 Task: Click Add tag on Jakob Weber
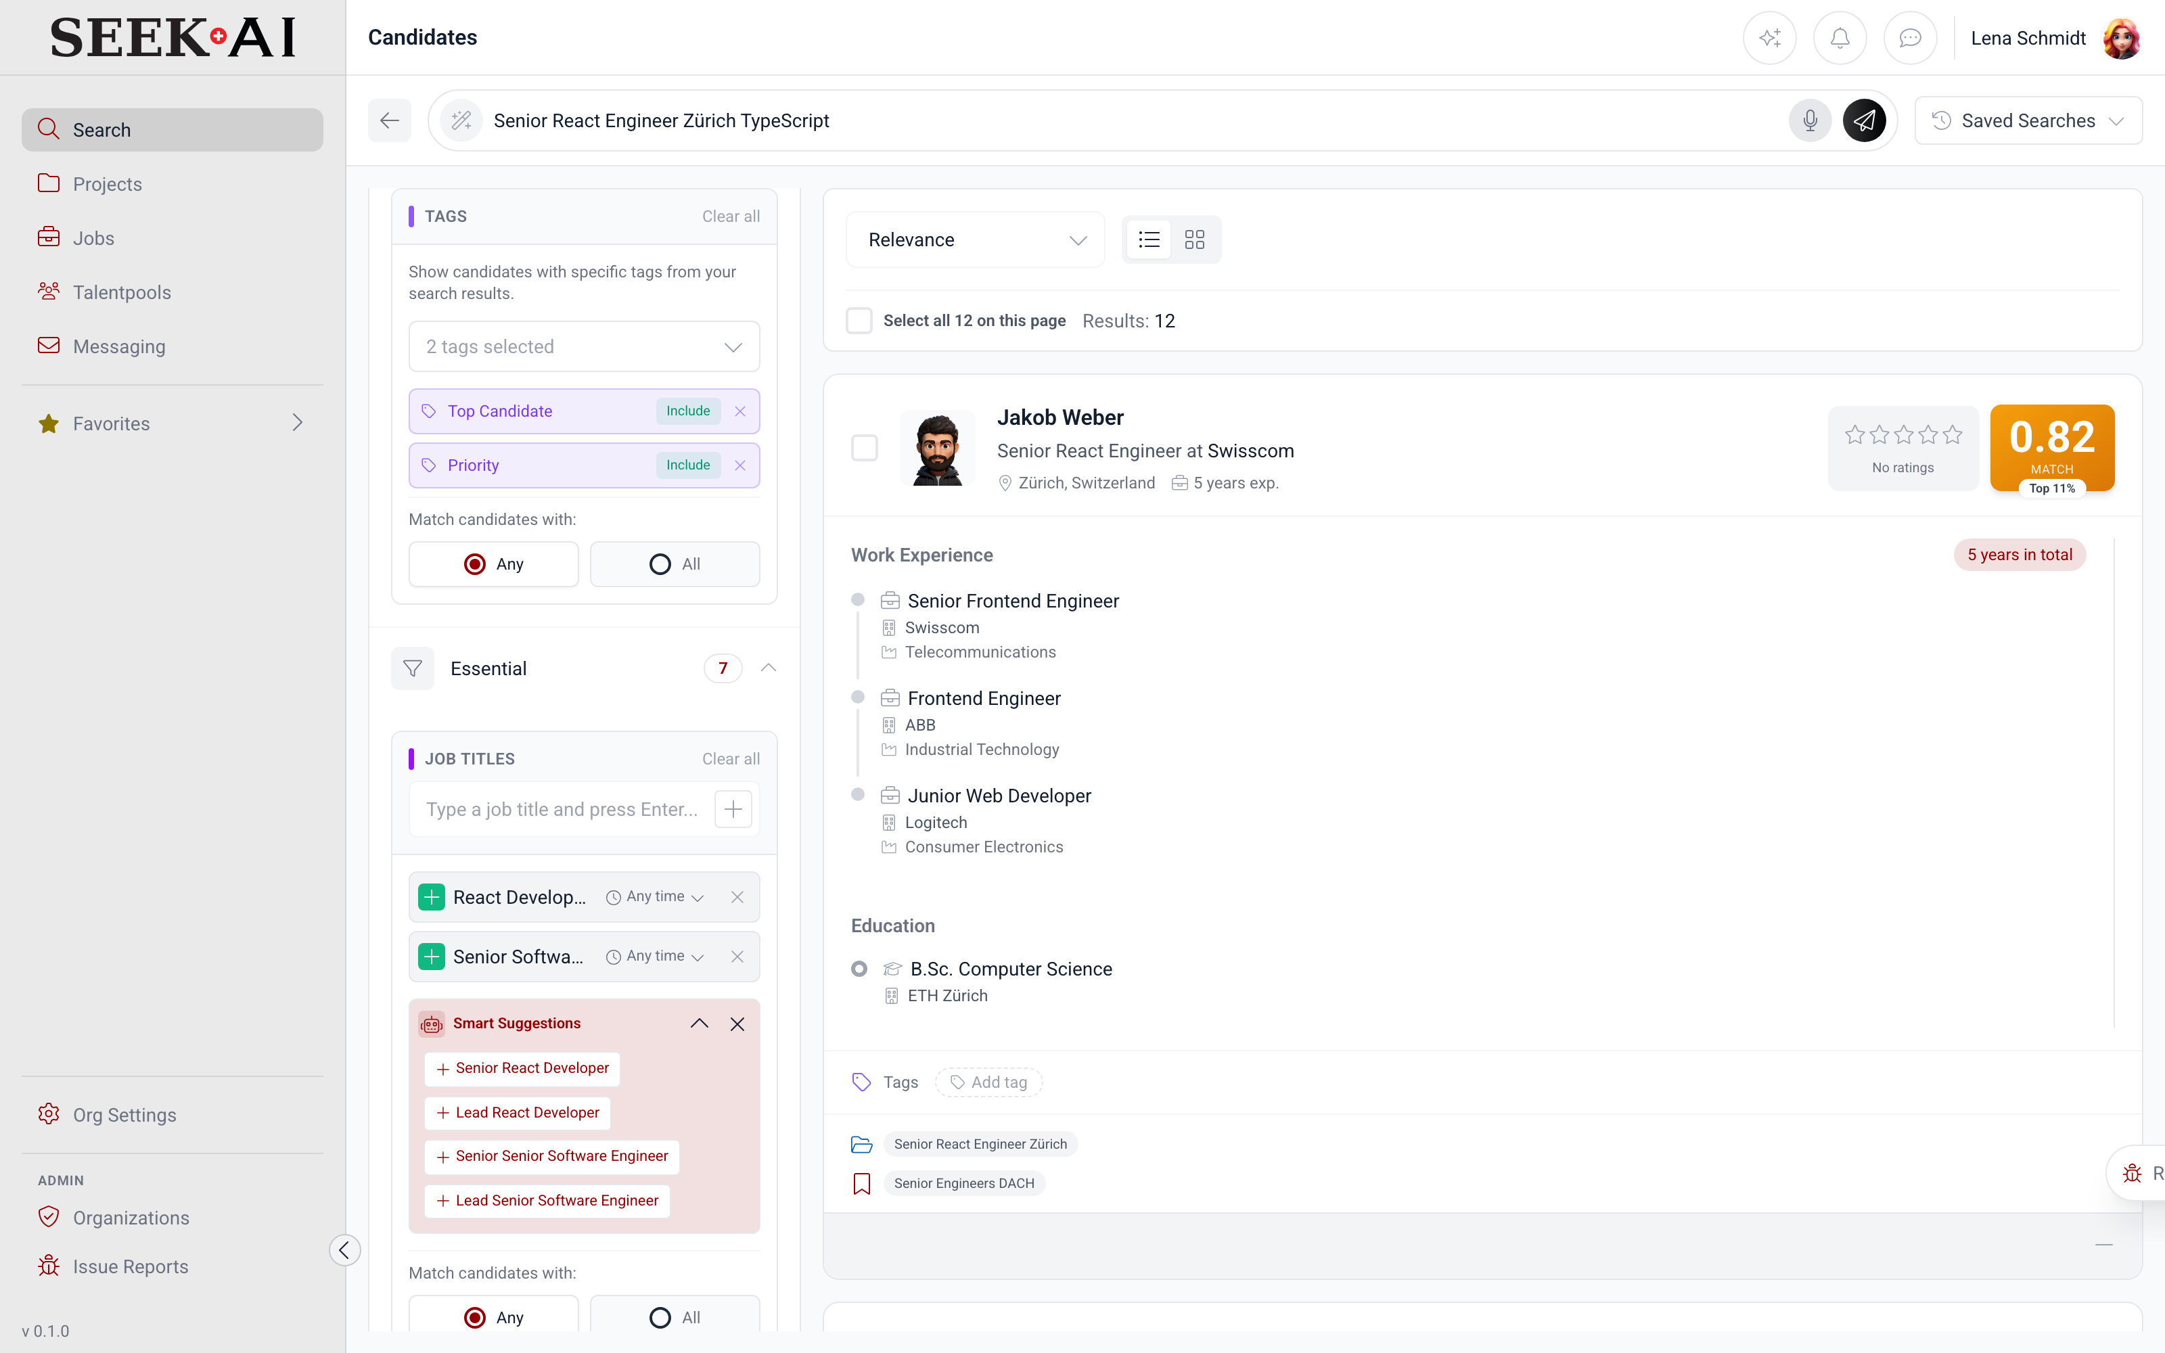[988, 1082]
